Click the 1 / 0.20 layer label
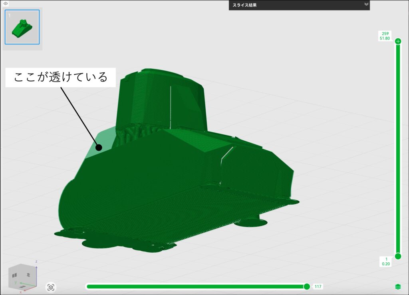 [386, 261]
